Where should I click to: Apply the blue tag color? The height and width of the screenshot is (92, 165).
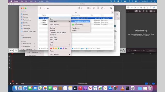point(61,48)
